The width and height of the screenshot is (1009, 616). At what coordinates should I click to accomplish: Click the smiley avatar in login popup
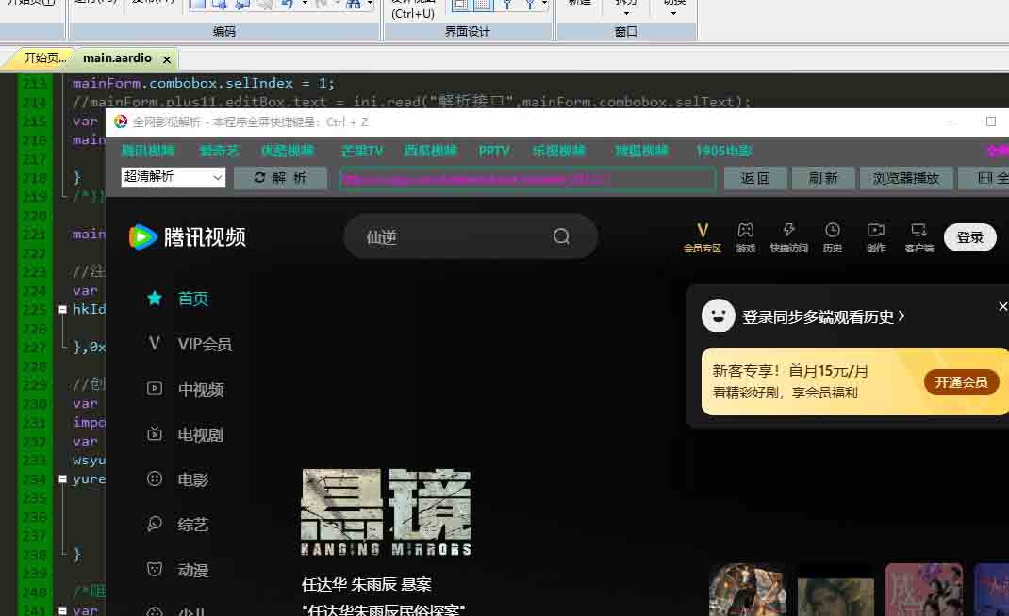(719, 316)
